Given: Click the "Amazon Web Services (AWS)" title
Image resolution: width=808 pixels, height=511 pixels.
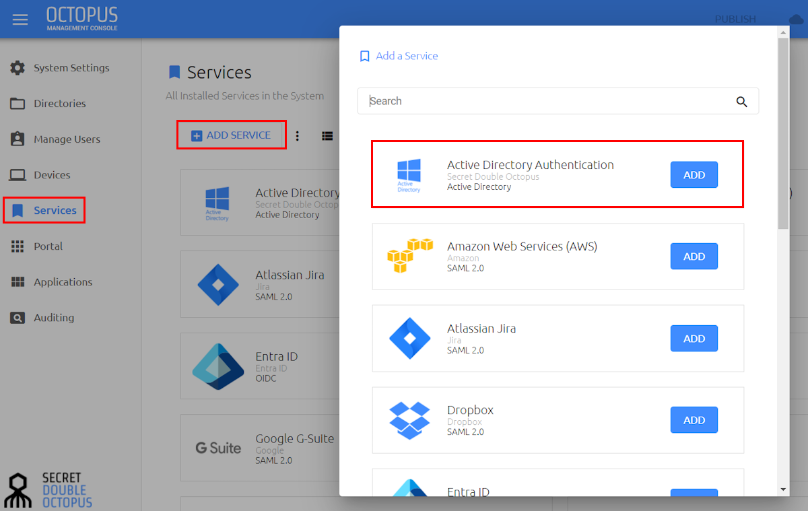Looking at the screenshot, I should pyautogui.click(x=522, y=246).
